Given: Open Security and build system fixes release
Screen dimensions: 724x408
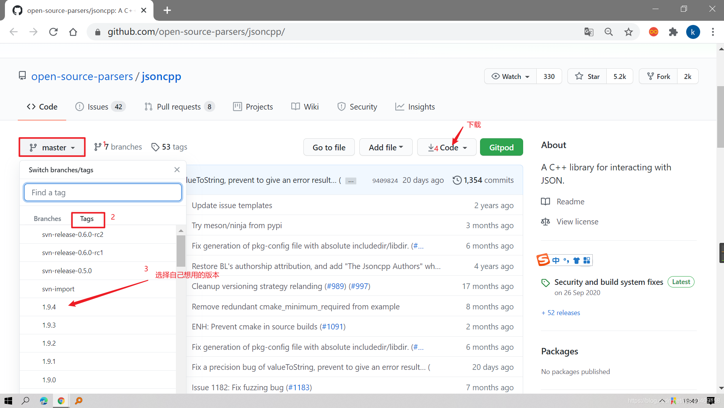Looking at the screenshot, I should [609, 282].
